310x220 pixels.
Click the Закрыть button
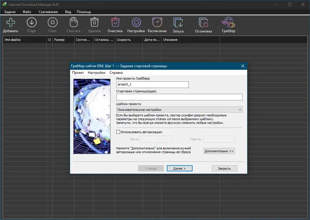(224, 168)
